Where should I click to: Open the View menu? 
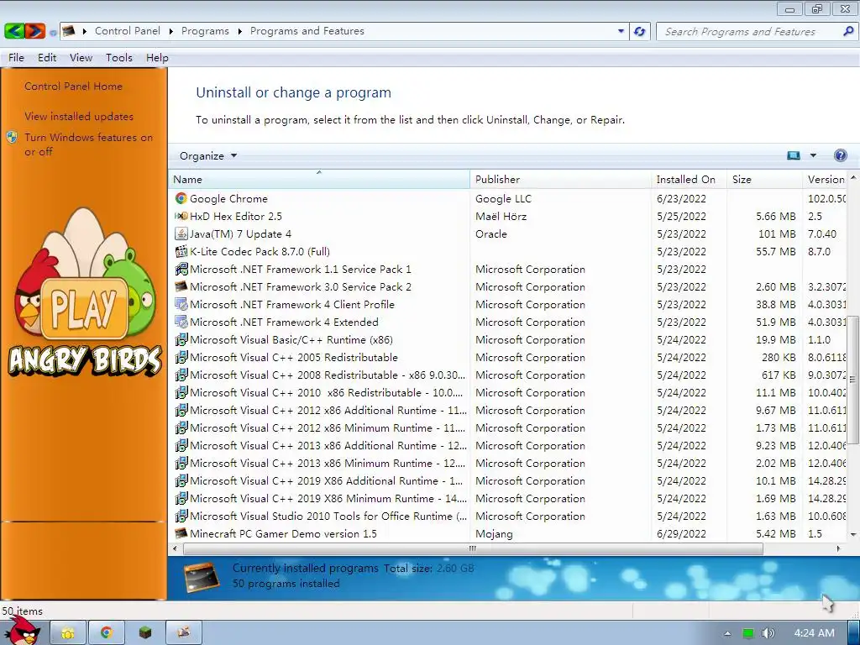point(81,58)
